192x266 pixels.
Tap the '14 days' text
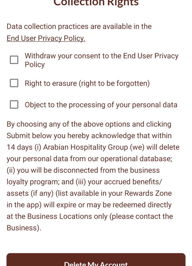[x=19, y=147]
